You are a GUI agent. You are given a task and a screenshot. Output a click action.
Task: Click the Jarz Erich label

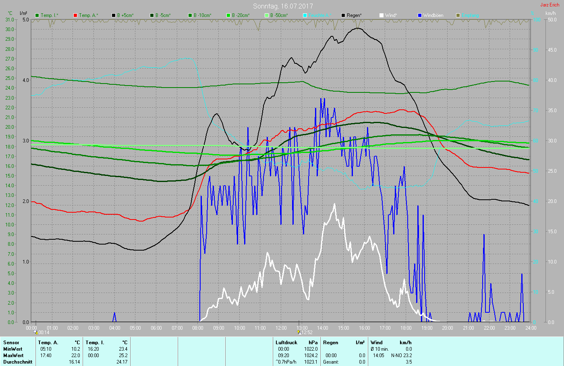pyautogui.click(x=550, y=5)
